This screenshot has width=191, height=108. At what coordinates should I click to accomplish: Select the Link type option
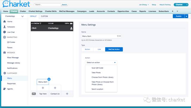coord(99,49)
